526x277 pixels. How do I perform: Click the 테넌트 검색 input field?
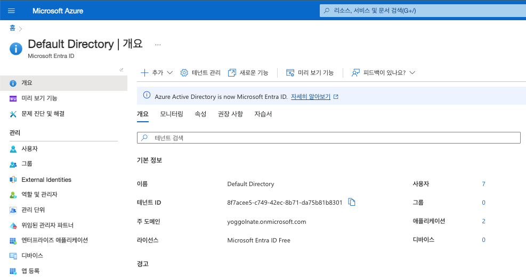(x=329, y=138)
